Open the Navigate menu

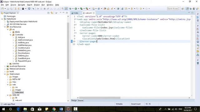coord(22,5)
